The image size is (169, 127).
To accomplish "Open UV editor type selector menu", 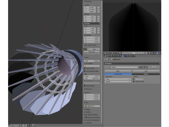I will (105, 53).
